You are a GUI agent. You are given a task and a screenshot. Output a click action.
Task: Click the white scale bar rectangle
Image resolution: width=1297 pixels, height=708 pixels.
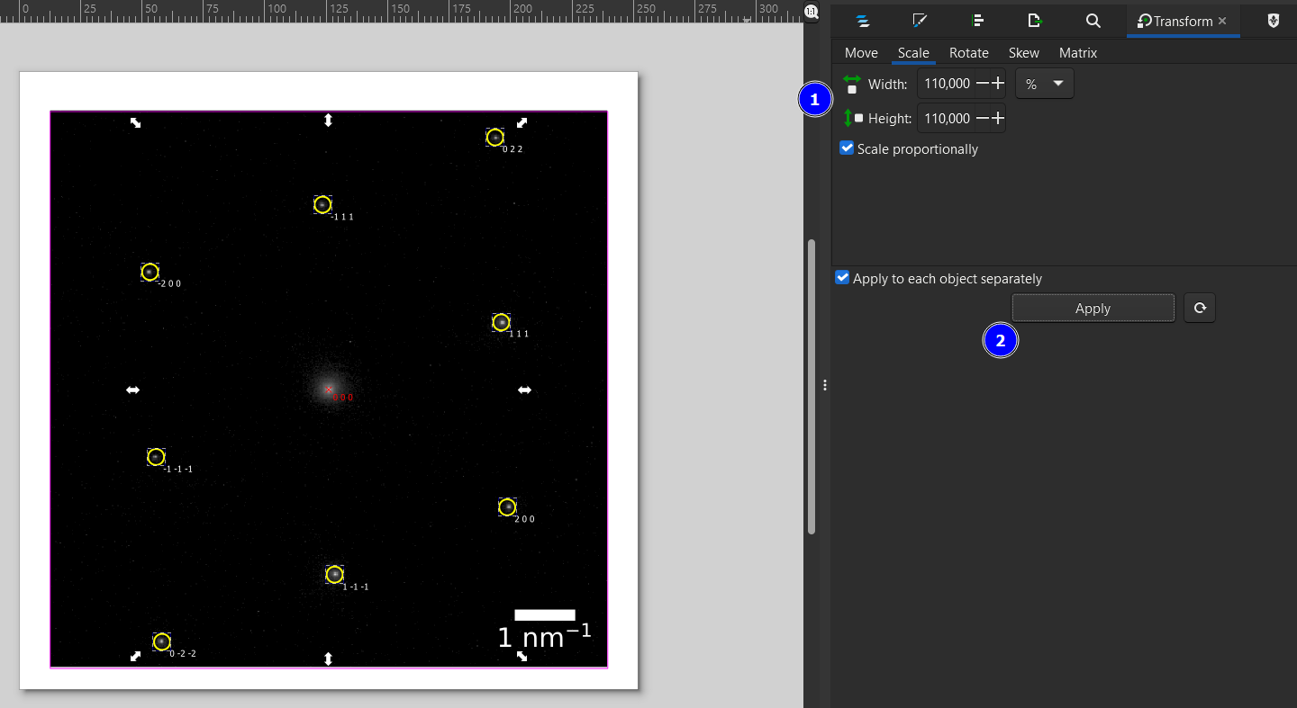[545, 615]
